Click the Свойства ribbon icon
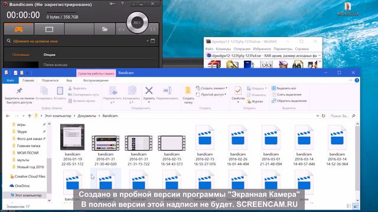 [x=238, y=91]
